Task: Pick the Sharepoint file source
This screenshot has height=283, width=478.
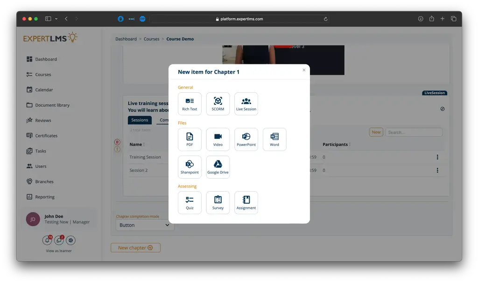Action: click(x=190, y=167)
